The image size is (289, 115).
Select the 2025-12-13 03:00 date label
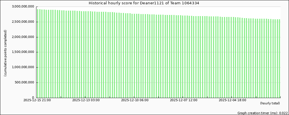click(x=86, y=100)
